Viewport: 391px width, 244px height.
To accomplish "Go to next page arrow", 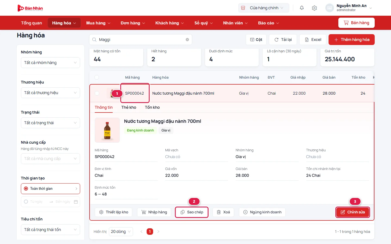I will [x=158, y=232].
